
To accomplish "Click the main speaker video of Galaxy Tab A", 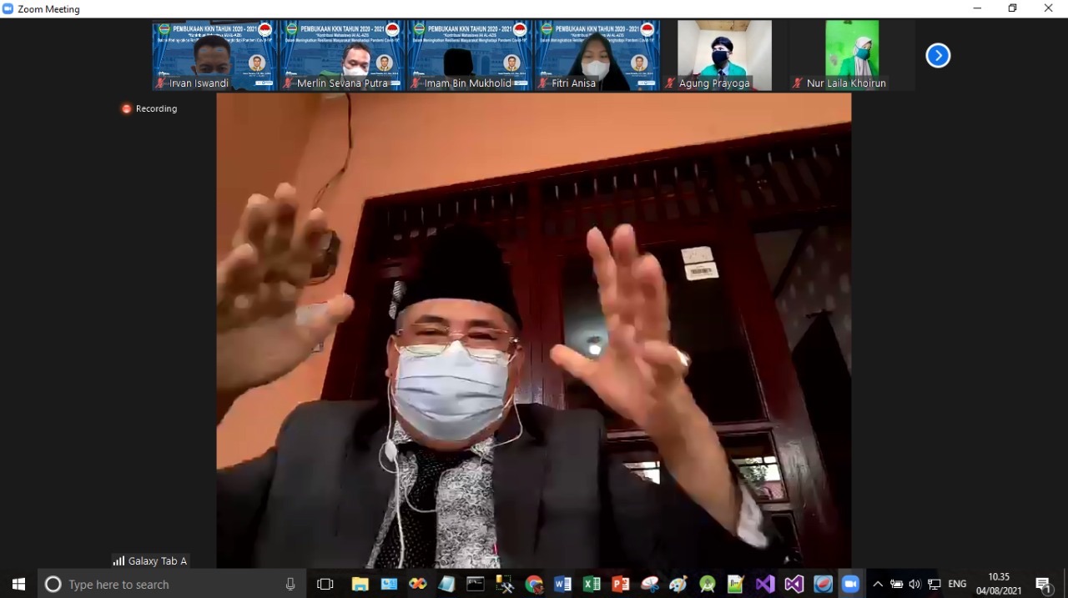I will pyautogui.click(x=534, y=330).
